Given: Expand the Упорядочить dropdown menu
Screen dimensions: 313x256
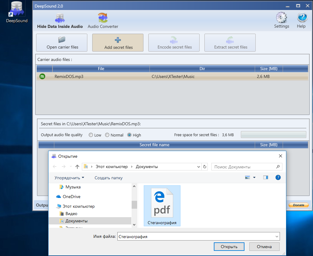Looking at the screenshot, I should point(69,178).
